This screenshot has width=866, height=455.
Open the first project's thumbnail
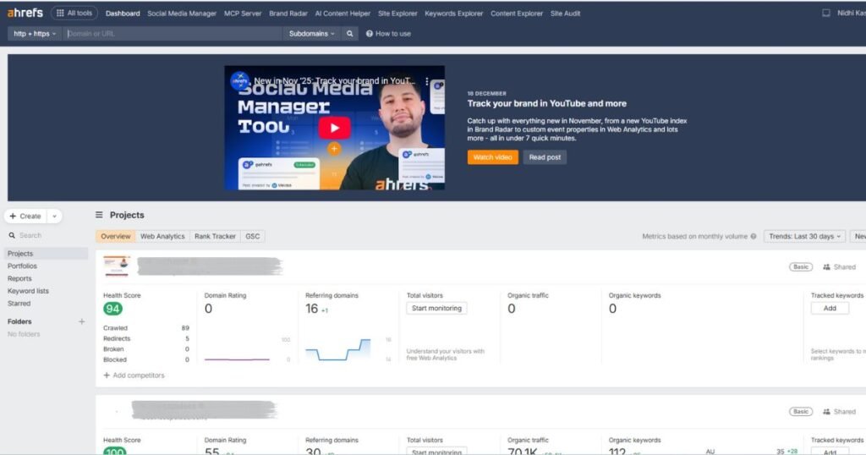pos(117,266)
